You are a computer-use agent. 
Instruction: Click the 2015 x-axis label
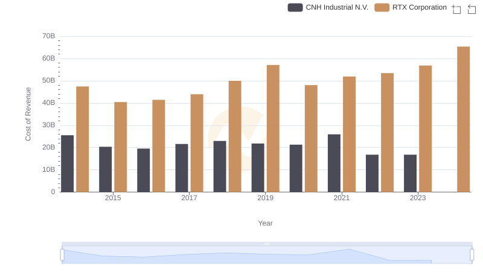(x=113, y=198)
